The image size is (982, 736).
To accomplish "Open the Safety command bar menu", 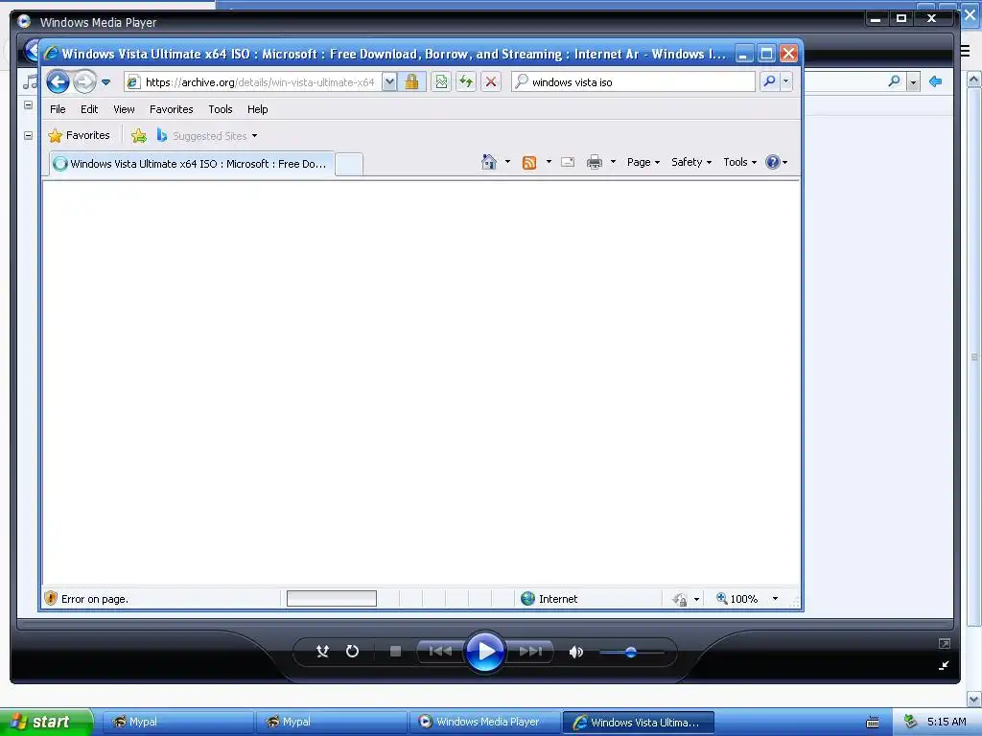I will click(x=690, y=162).
